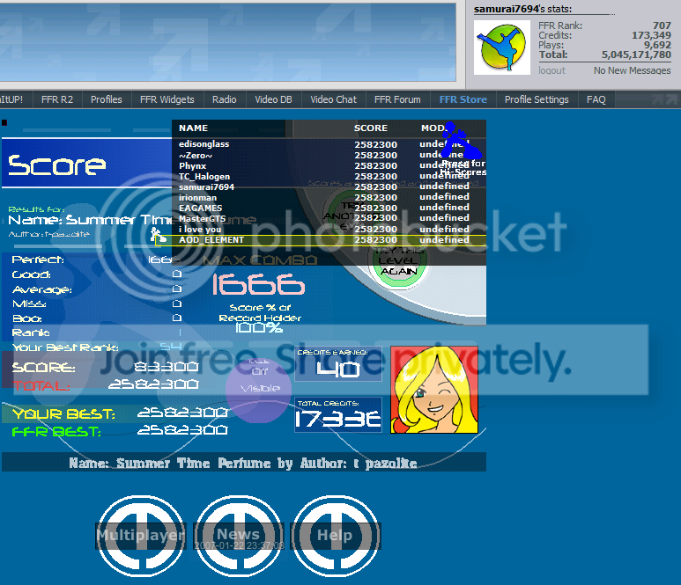Click the Multiplayer round icon
This screenshot has height=585, width=681.
tap(140, 533)
